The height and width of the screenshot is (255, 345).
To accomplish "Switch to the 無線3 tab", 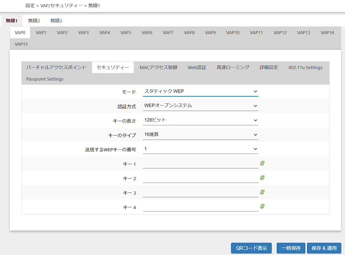I will click(56, 21).
